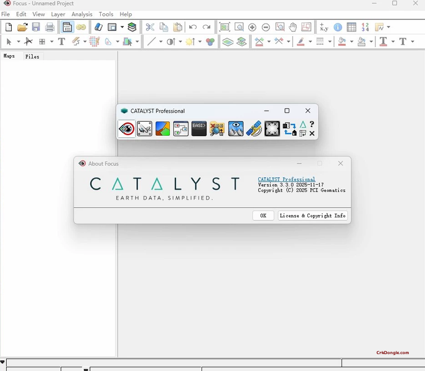Open the Layer menu
This screenshot has width=425, height=371.
click(58, 14)
